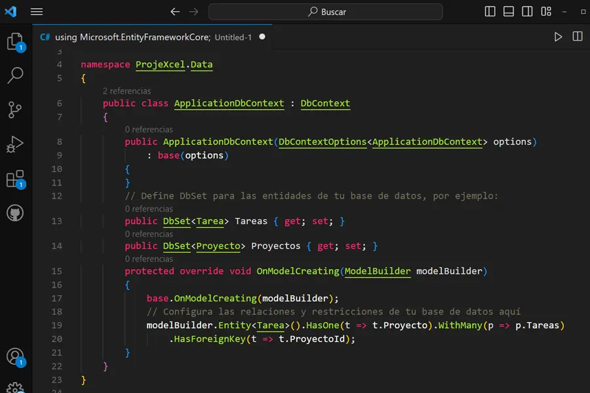The height and width of the screenshot is (393, 590).
Task: Open the Run and Debug view
Action: click(15, 144)
